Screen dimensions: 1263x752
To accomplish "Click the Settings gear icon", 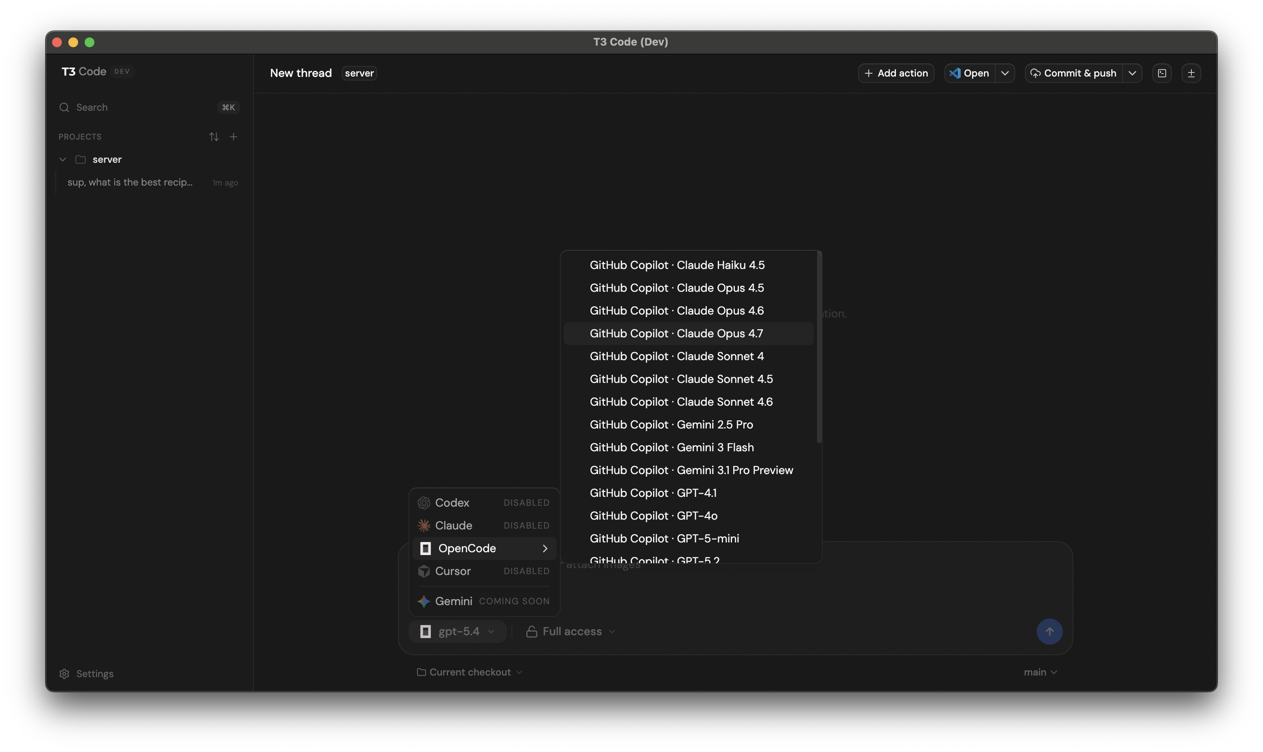I will 64,673.
